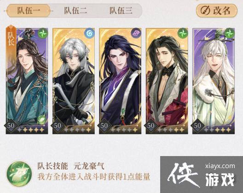The width and height of the screenshot is (243, 193).
Task: Tap the green captain skill icon 元龙豪气
Action: [19, 173]
